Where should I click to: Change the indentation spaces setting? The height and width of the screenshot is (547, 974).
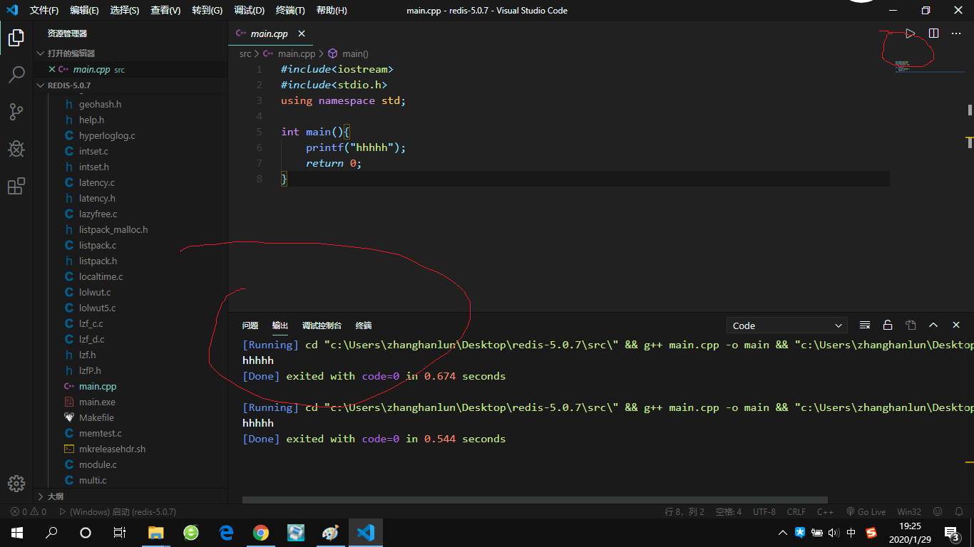click(728, 511)
